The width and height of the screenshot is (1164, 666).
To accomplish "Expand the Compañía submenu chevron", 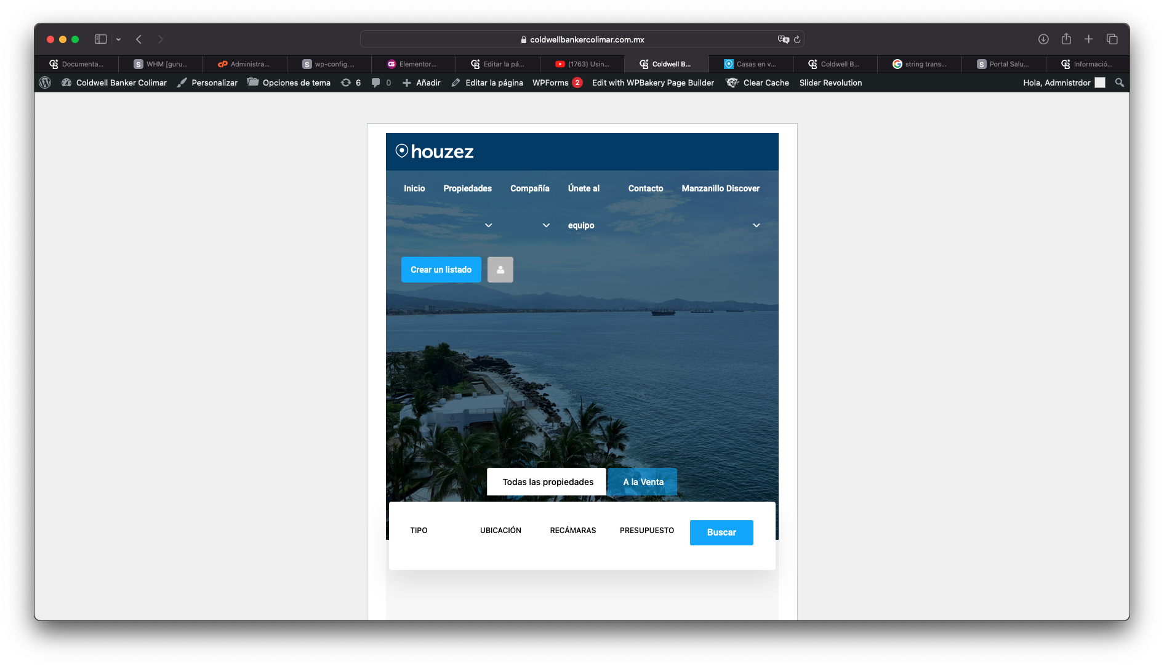I will pos(546,225).
